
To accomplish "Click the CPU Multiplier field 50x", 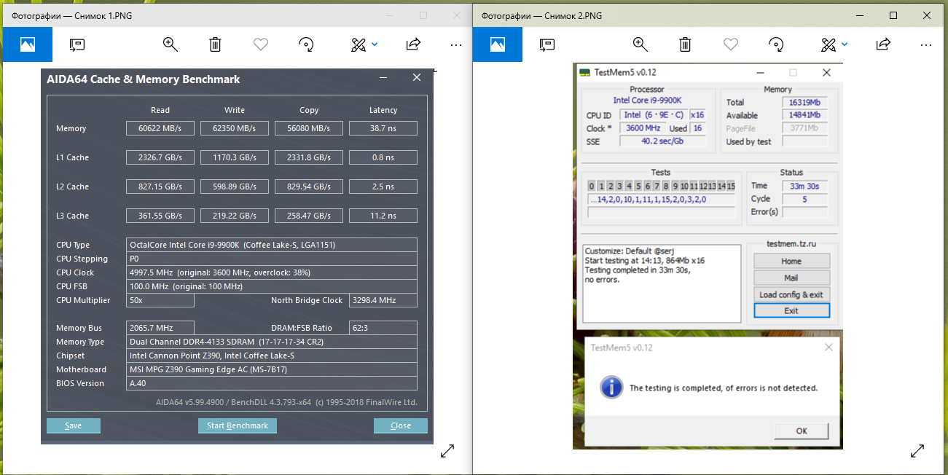I will 160,300.
